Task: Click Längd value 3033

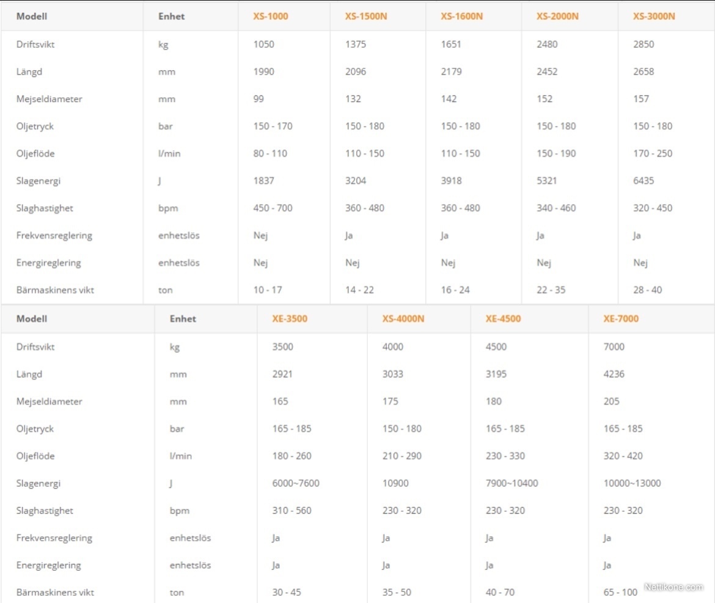Action: pyautogui.click(x=392, y=374)
